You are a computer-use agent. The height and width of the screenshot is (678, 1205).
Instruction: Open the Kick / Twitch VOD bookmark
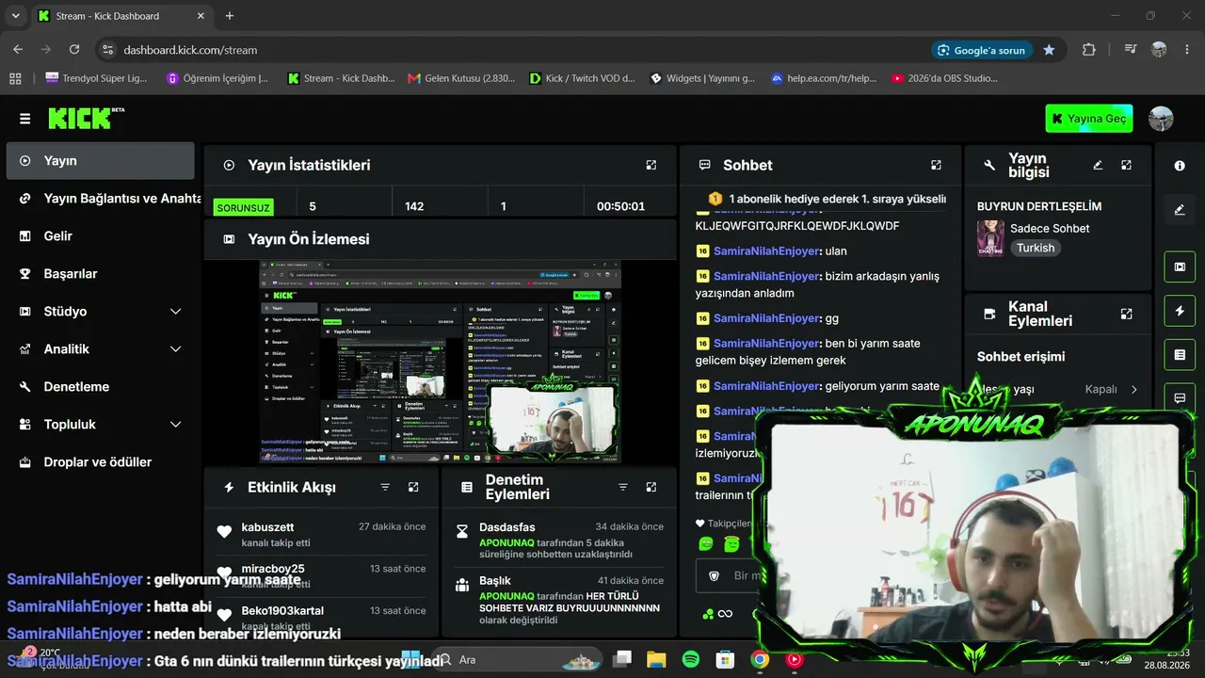pos(582,78)
